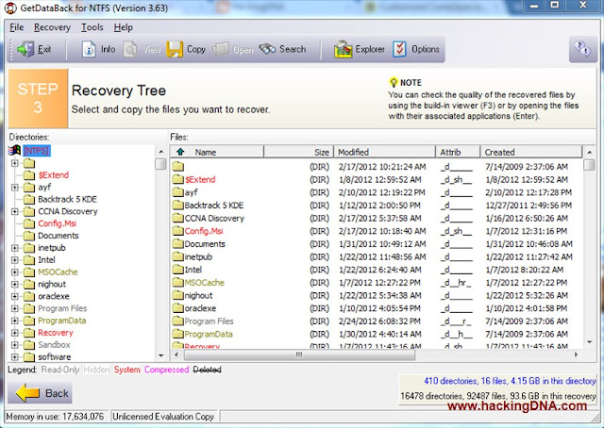Click the nighout folder icon in file list

tap(178, 295)
